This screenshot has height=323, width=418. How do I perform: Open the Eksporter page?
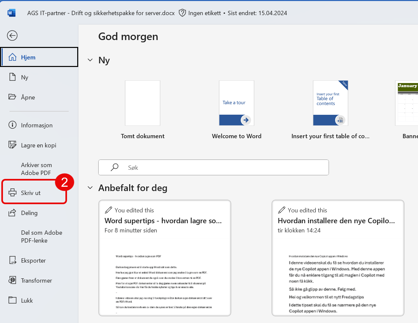point(39,260)
